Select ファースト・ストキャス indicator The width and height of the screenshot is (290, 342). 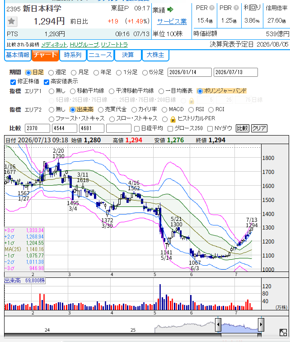[x=51, y=119]
